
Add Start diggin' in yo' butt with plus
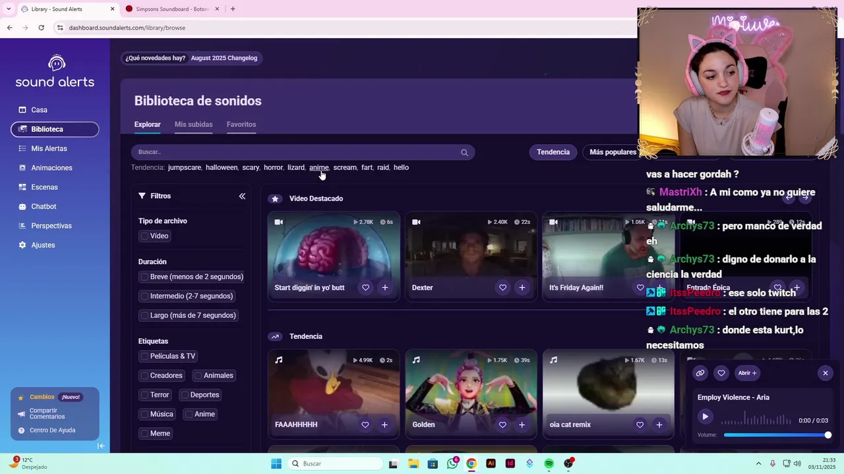point(384,288)
